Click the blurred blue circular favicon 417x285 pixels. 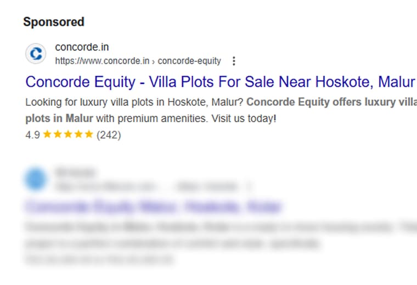pyautogui.click(x=36, y=179)
